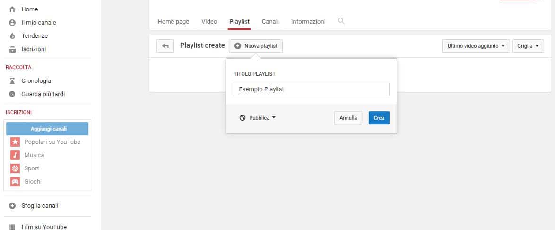Switch to the Video tab

pyautogui.click(x=209, y=22)
